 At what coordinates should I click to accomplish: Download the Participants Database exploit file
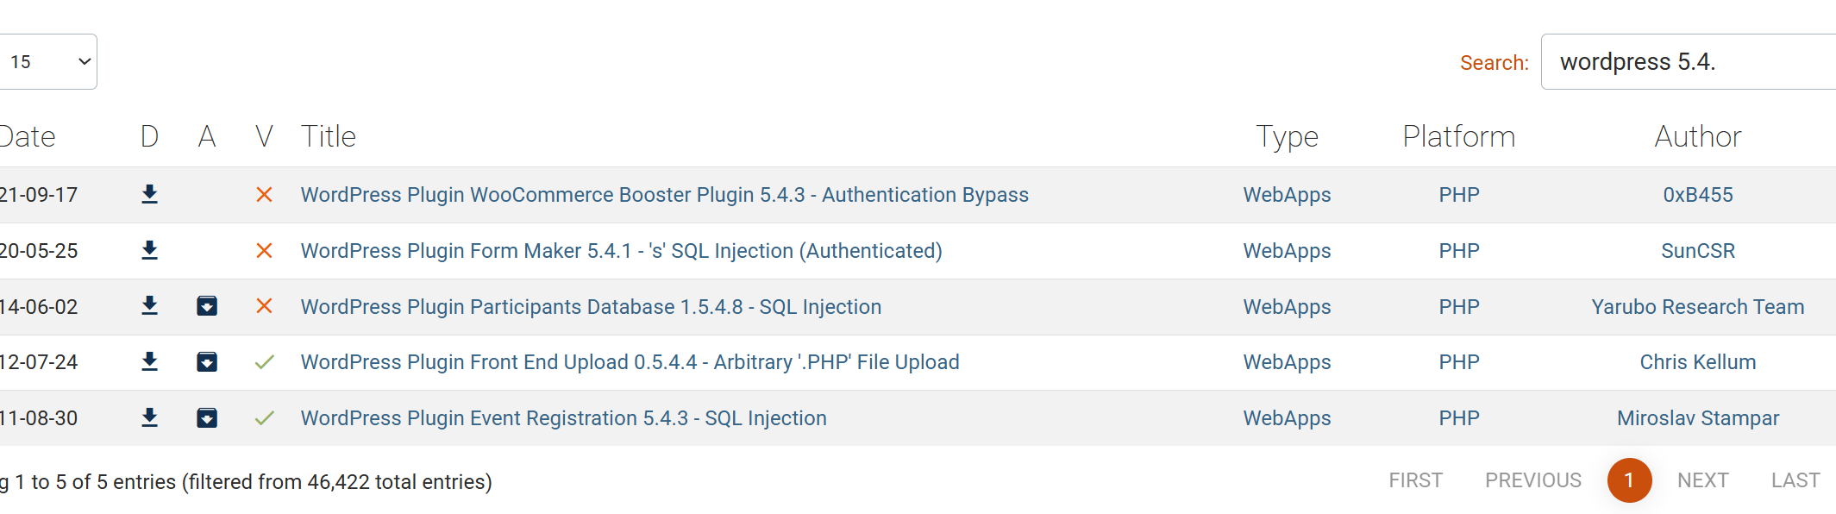click(x=149, y=306)
